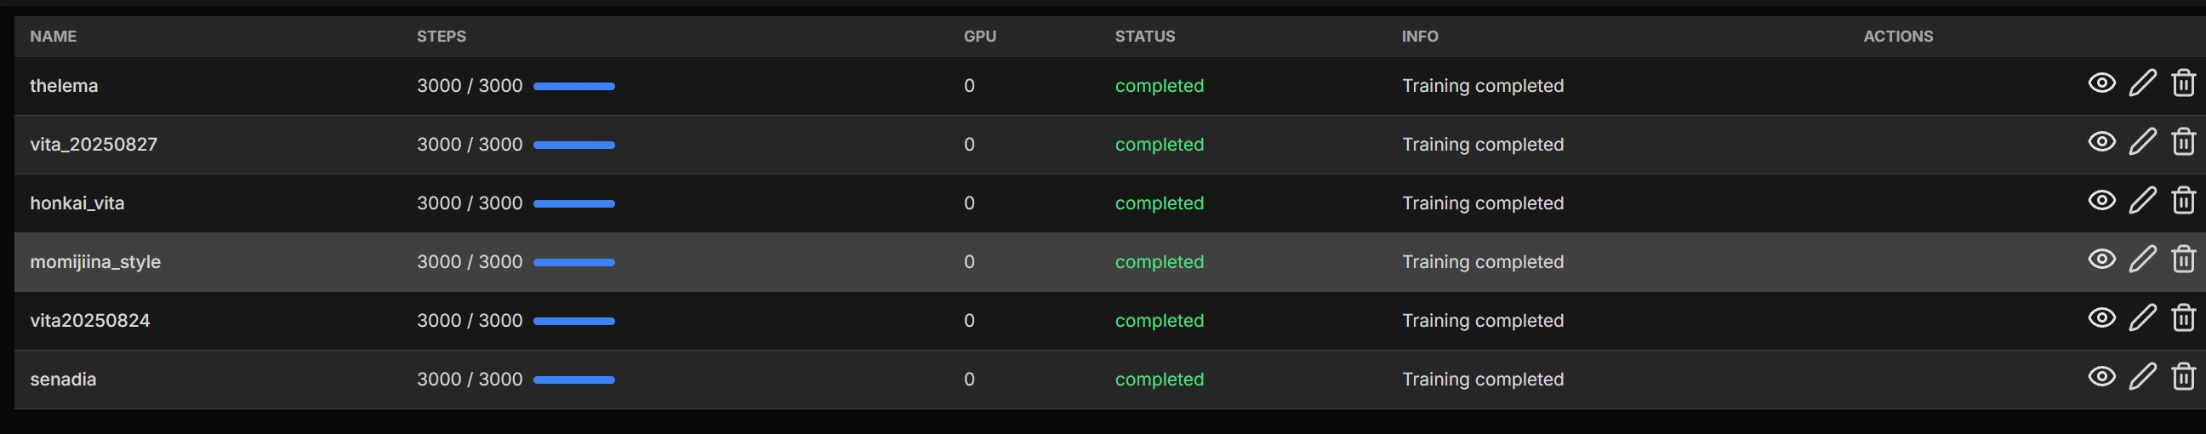Open the momijiina_style job name
Viewport: 2206px width, 434px height.
coord(95,262)
